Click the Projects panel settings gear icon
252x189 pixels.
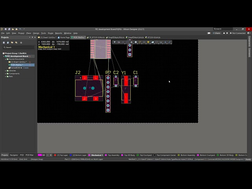click(x=21, y=43)
